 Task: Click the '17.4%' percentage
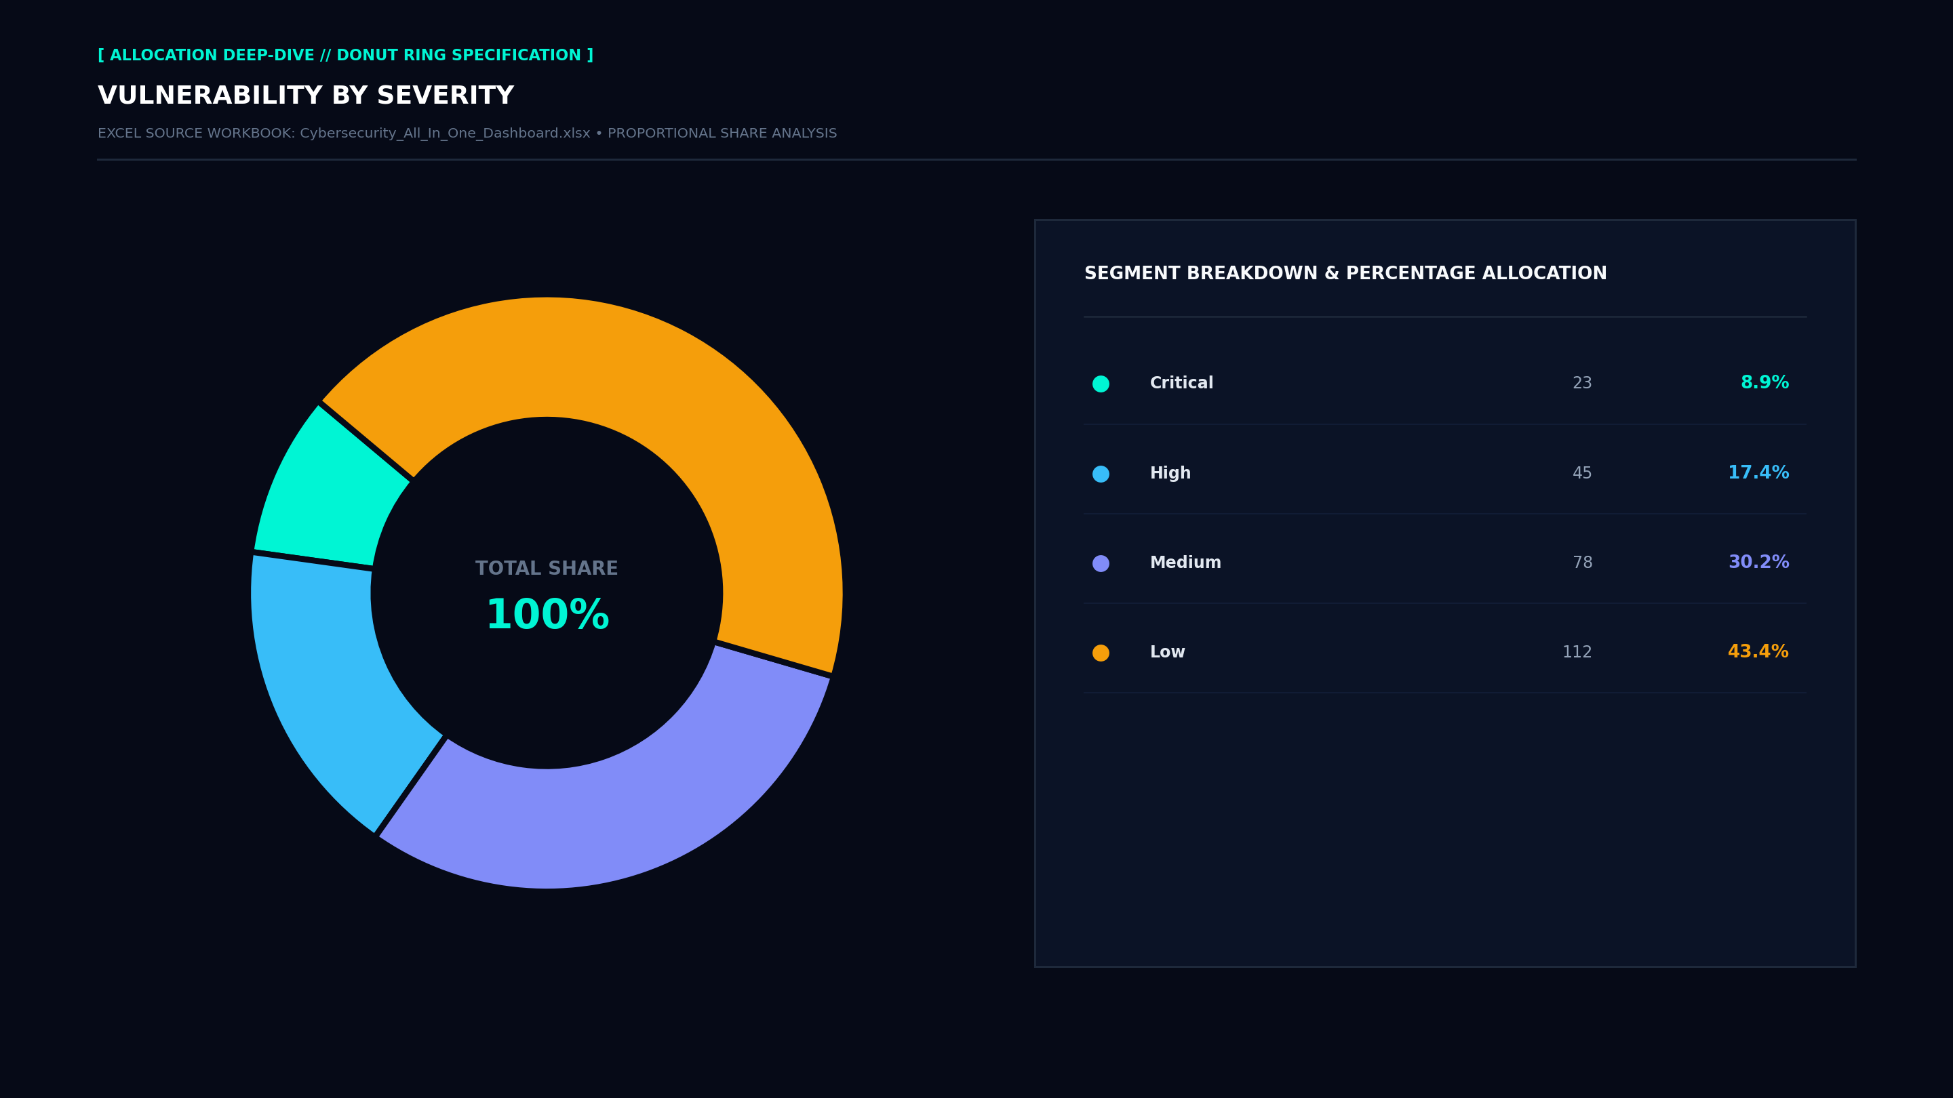[x=1758, y=473]
